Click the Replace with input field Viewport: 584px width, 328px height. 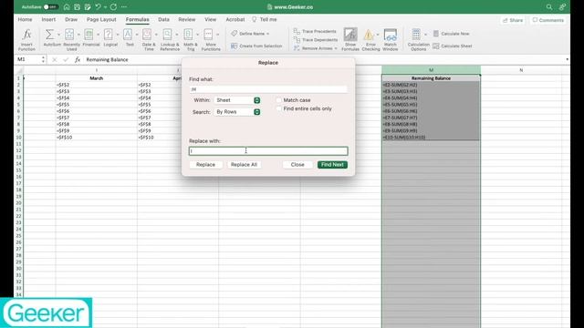[268, 151]
